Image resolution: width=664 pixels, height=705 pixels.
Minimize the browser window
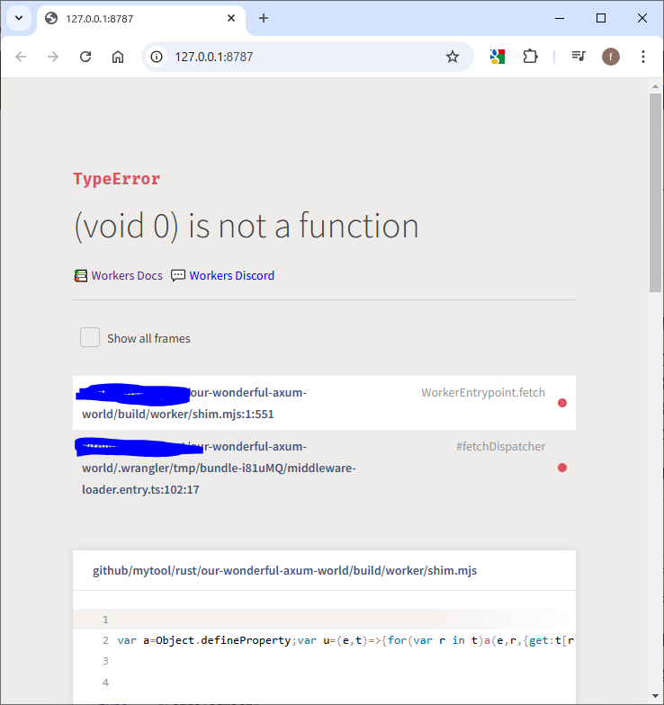coord(560,18)
